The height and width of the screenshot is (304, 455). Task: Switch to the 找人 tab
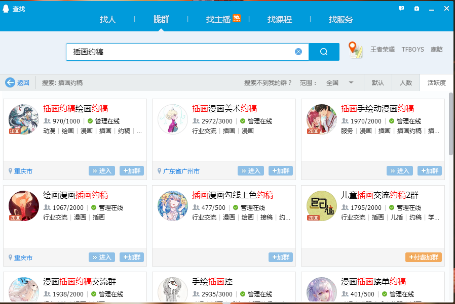pyautogui.click(x=108, y=20)
